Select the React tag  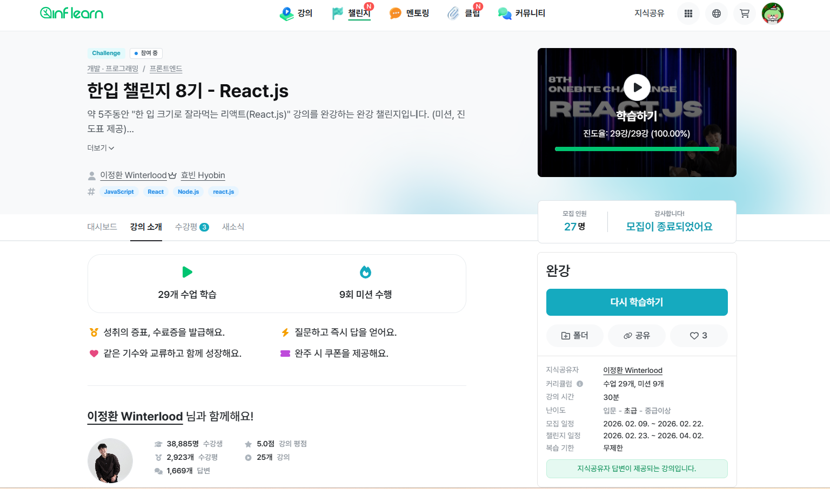coord(156,192)
